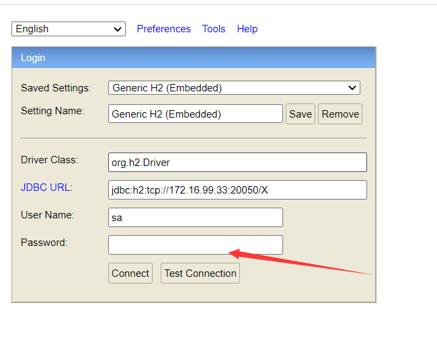Click the blue Login panel header

tap(194, 58)
